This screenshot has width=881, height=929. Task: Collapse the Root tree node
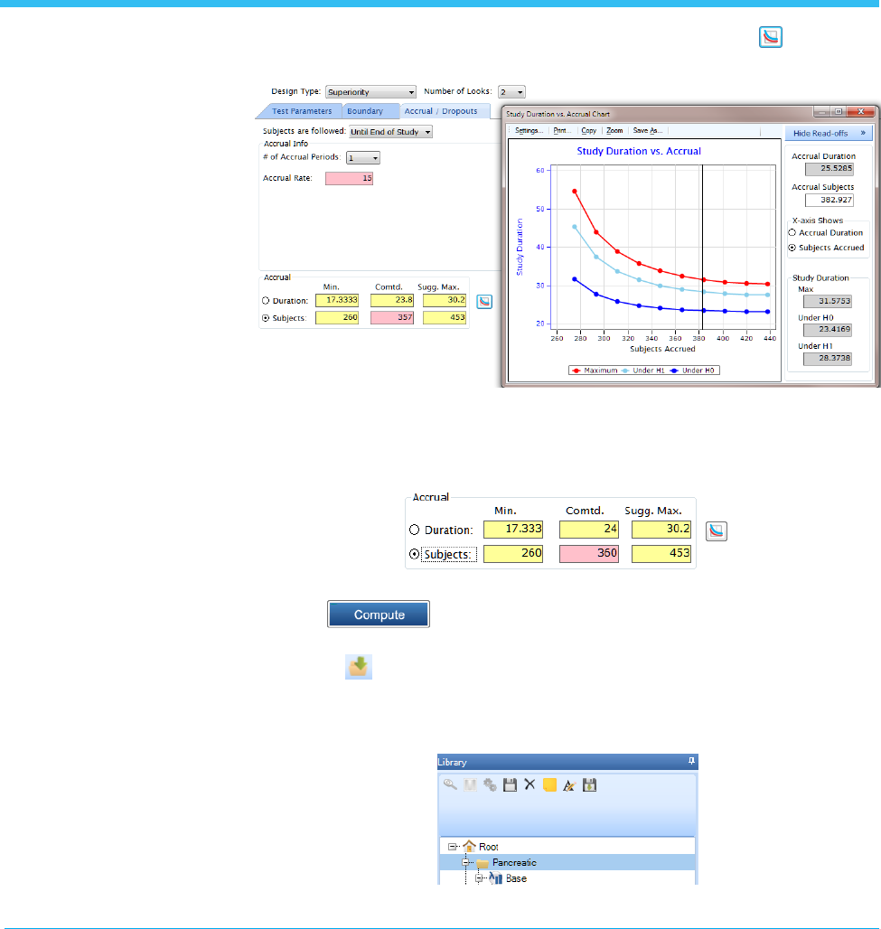click(452, 847)
